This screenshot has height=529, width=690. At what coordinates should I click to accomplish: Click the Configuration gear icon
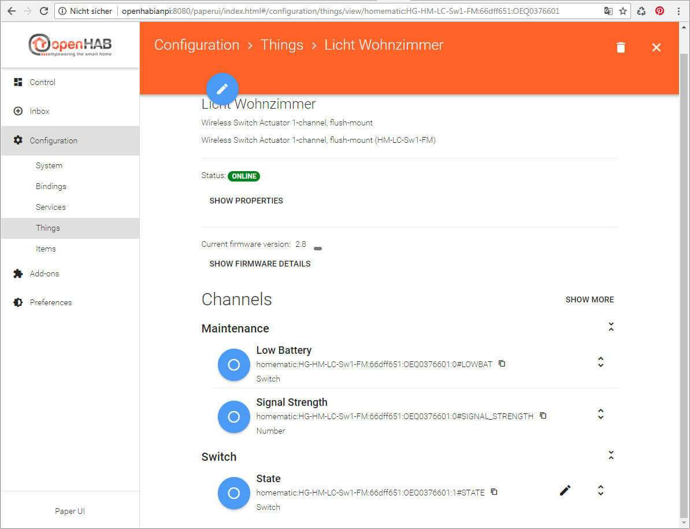18,140
